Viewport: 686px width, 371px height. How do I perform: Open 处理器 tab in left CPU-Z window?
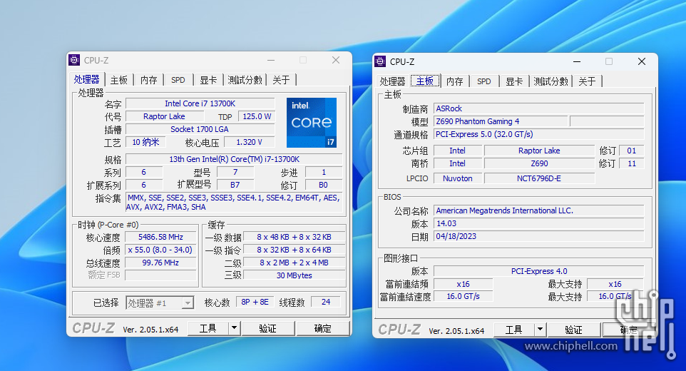point(86,79)
